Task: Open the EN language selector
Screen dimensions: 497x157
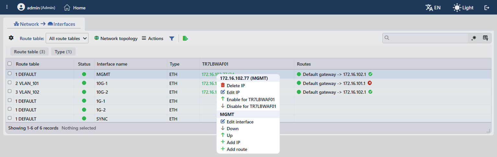Action: click(433, 7)
